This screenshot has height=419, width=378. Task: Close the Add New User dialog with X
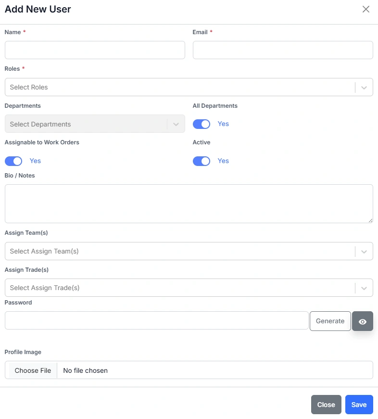click(x=366, y=9)
